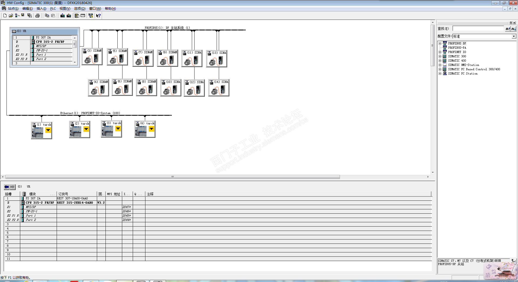518x282 pixels.
Task: Click the horizontal scrollbar of the station view
Action: point(173,177)
